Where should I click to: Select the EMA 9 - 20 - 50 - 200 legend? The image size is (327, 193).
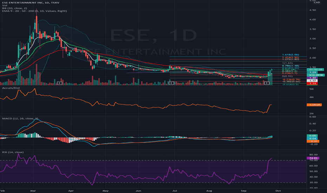coord(34,11)
